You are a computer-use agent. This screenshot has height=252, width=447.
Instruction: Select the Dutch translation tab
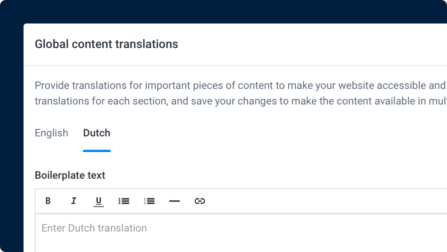96,133
